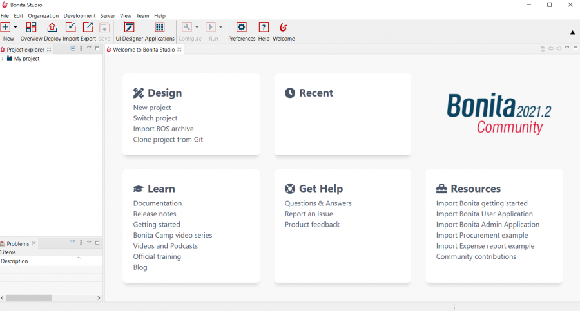Image resolution: width=580 pixels, height=311 pixels.
Task: Open the Server menu
Action: tap(108, 16)
